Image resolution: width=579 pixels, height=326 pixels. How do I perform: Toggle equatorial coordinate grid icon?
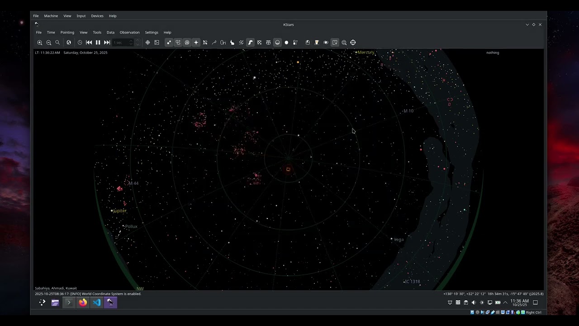(259, 43)
